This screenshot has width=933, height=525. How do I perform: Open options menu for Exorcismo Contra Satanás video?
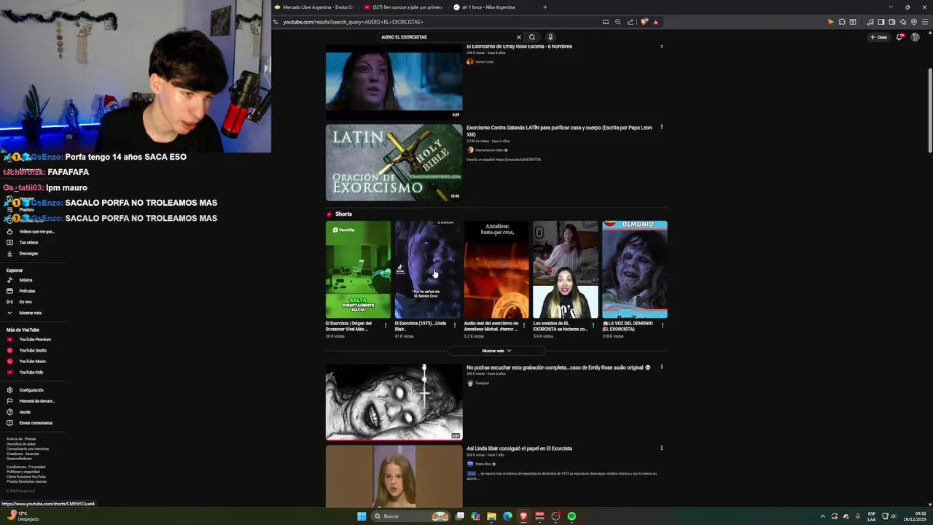click(x=661, y=127)
